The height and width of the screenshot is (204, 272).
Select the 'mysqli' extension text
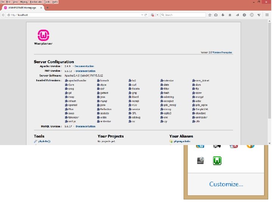tap(135, 101)
